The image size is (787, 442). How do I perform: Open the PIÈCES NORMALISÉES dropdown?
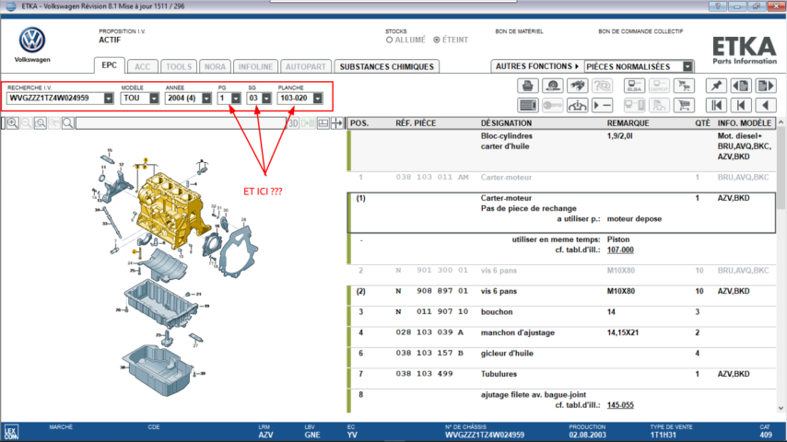tap(687, 66)
